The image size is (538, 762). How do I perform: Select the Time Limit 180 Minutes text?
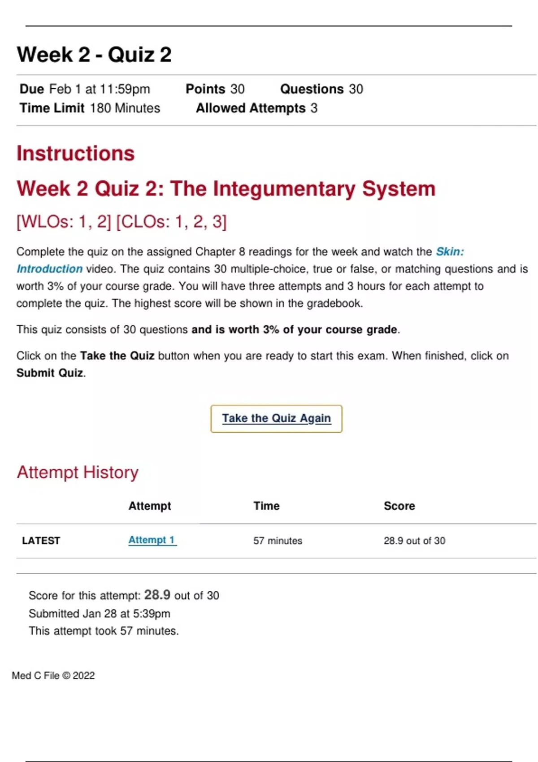point(90,108)
